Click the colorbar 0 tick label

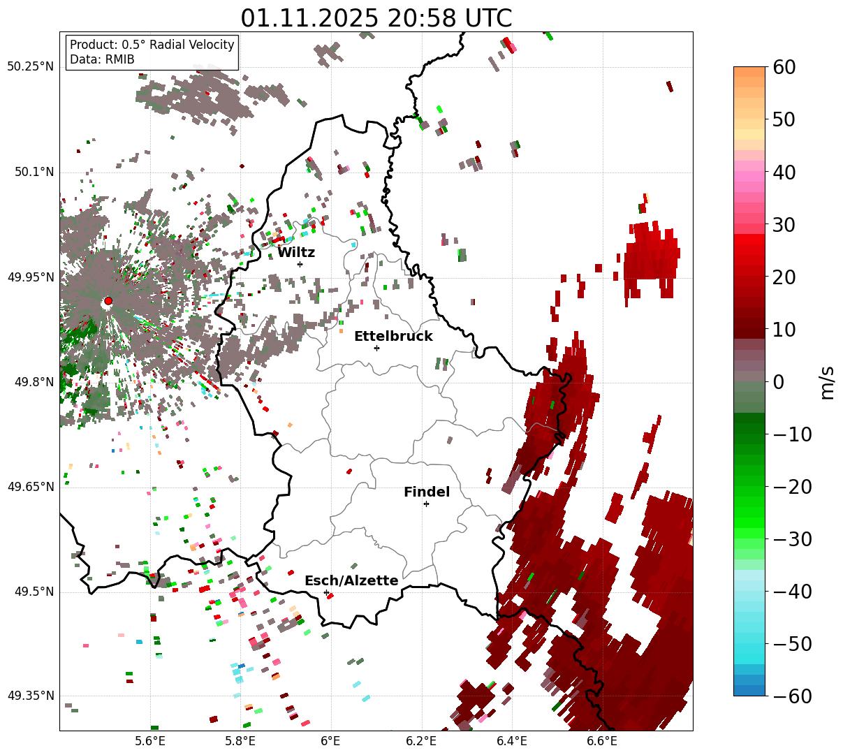(777, 381)
